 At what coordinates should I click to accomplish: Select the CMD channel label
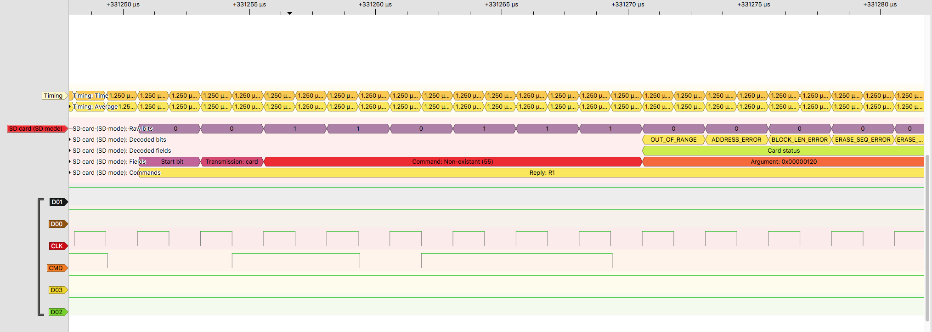click(57, 268)
